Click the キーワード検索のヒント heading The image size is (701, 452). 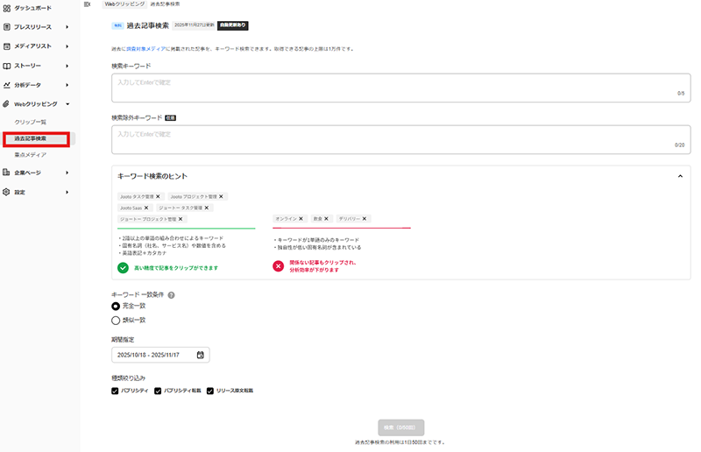coord(152,176)
